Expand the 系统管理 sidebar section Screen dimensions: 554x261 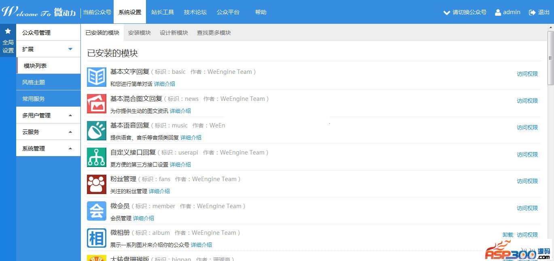click(x=70, y=148)
